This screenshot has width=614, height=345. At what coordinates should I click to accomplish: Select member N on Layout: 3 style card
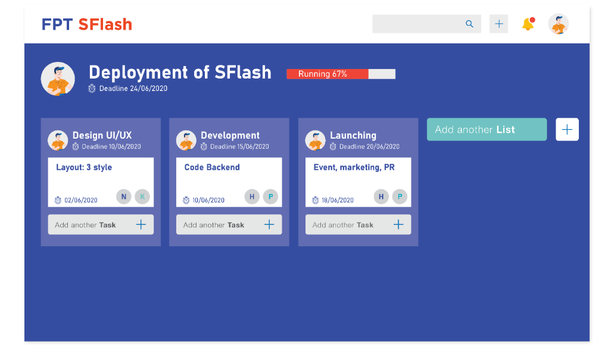pos(124,197)
